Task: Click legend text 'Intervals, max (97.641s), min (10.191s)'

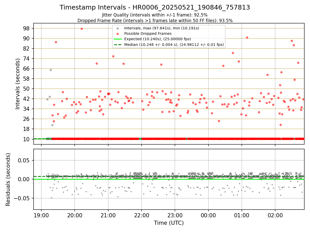Action: pyautogui.click(x=162, y=28)
